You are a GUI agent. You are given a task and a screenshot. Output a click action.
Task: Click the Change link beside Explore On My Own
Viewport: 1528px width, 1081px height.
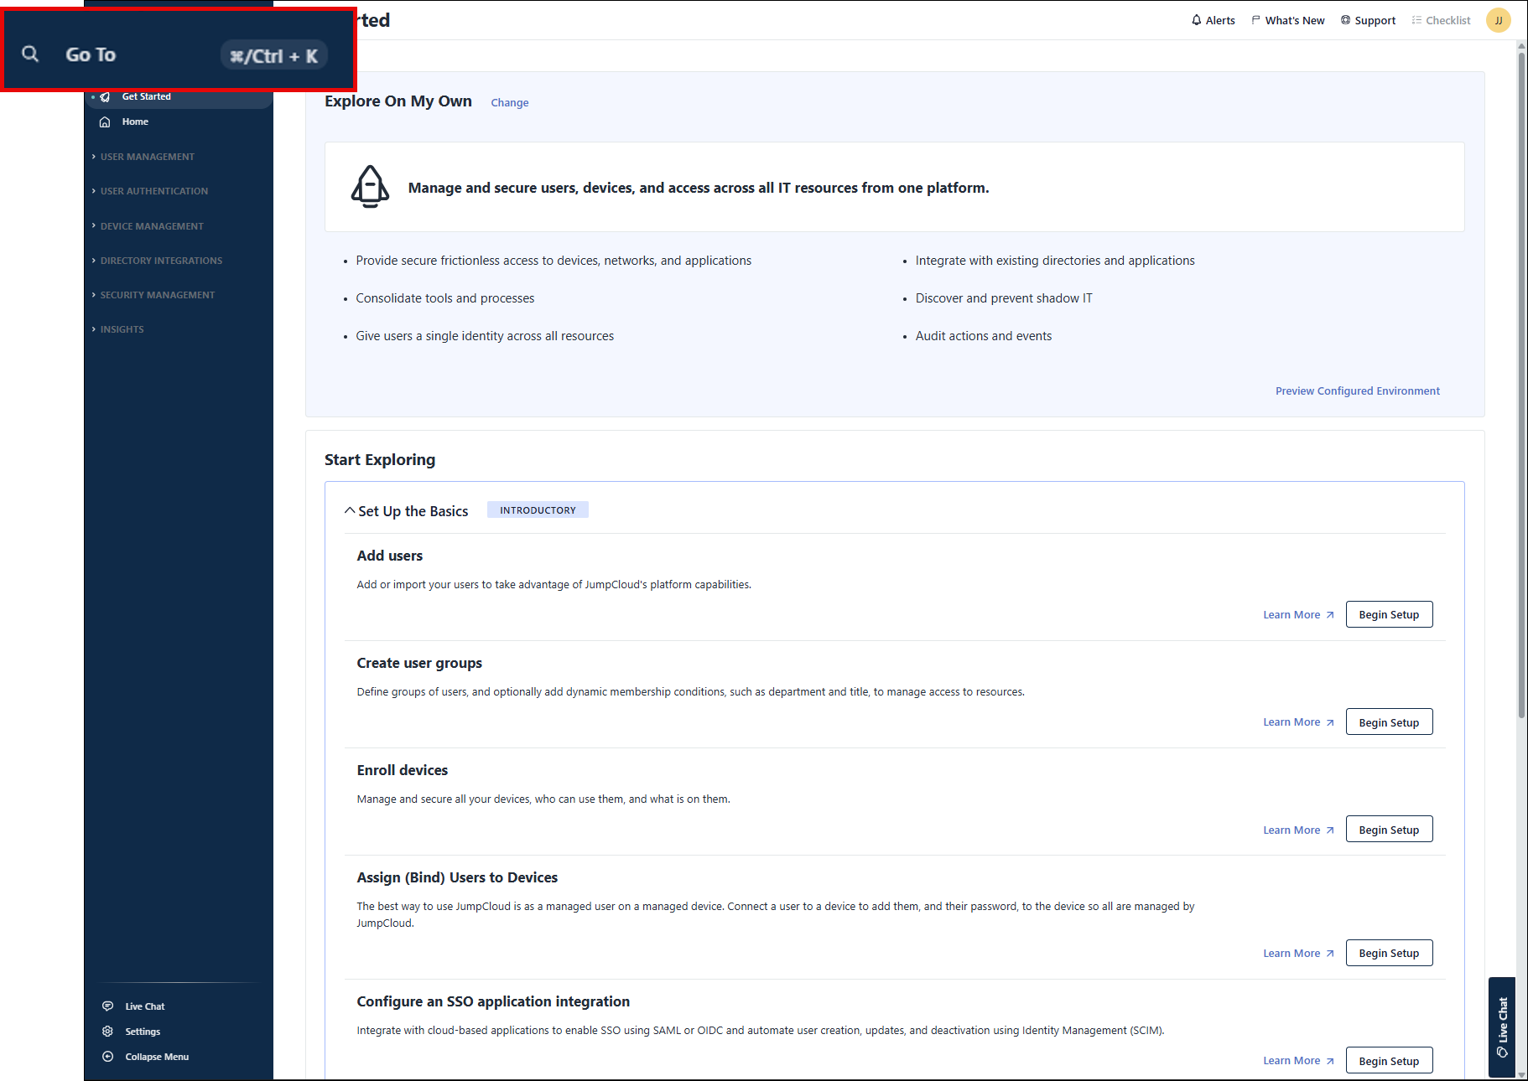[x=509, y=102]
